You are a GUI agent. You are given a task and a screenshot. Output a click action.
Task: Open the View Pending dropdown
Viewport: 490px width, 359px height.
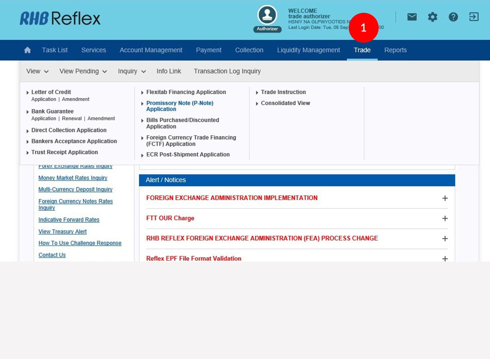tap(83, 71)
